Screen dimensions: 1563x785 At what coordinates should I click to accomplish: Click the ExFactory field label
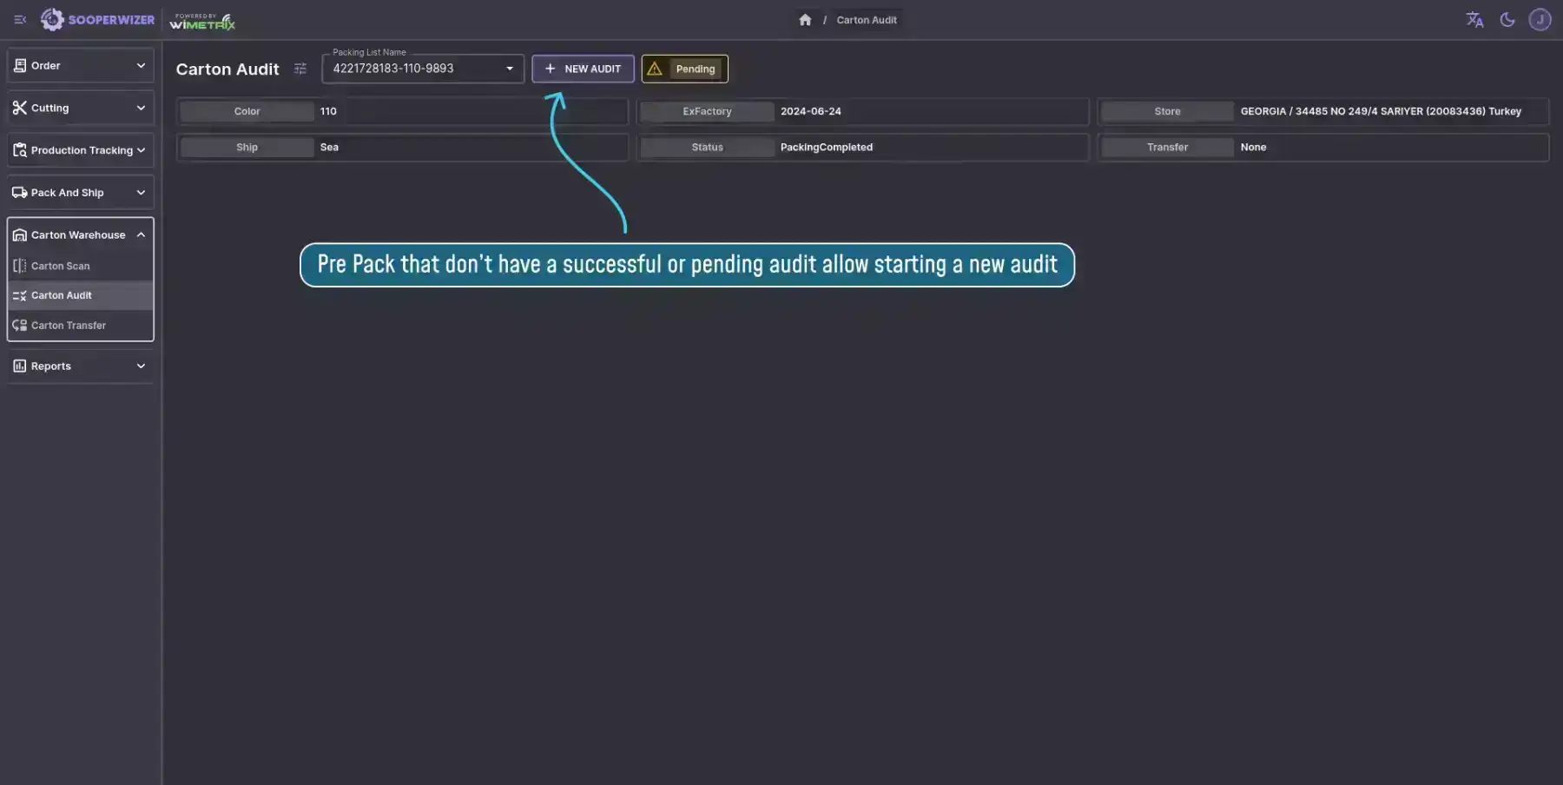point(707,111)
